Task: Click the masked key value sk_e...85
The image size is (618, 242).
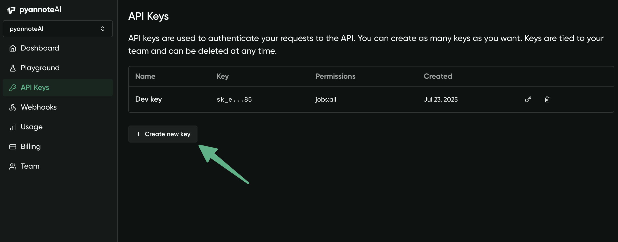Action: [234, 99]
